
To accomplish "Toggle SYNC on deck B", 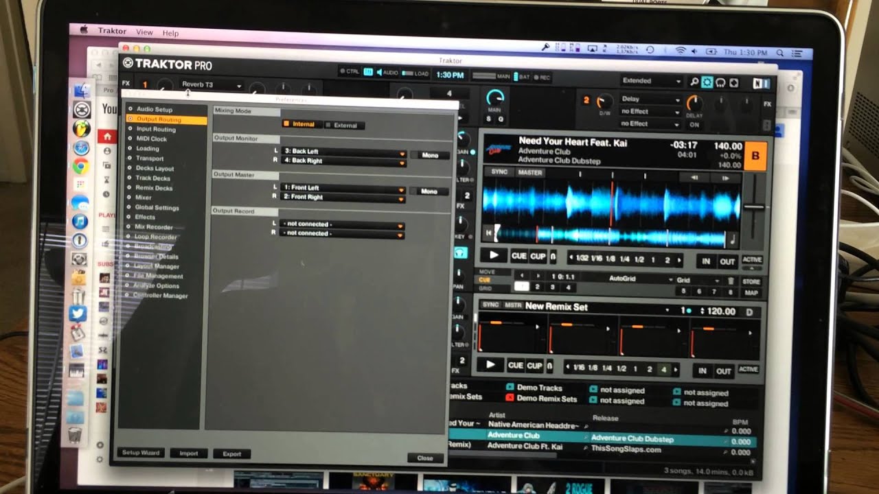I will pyautogui.click(x=499, y=172).
